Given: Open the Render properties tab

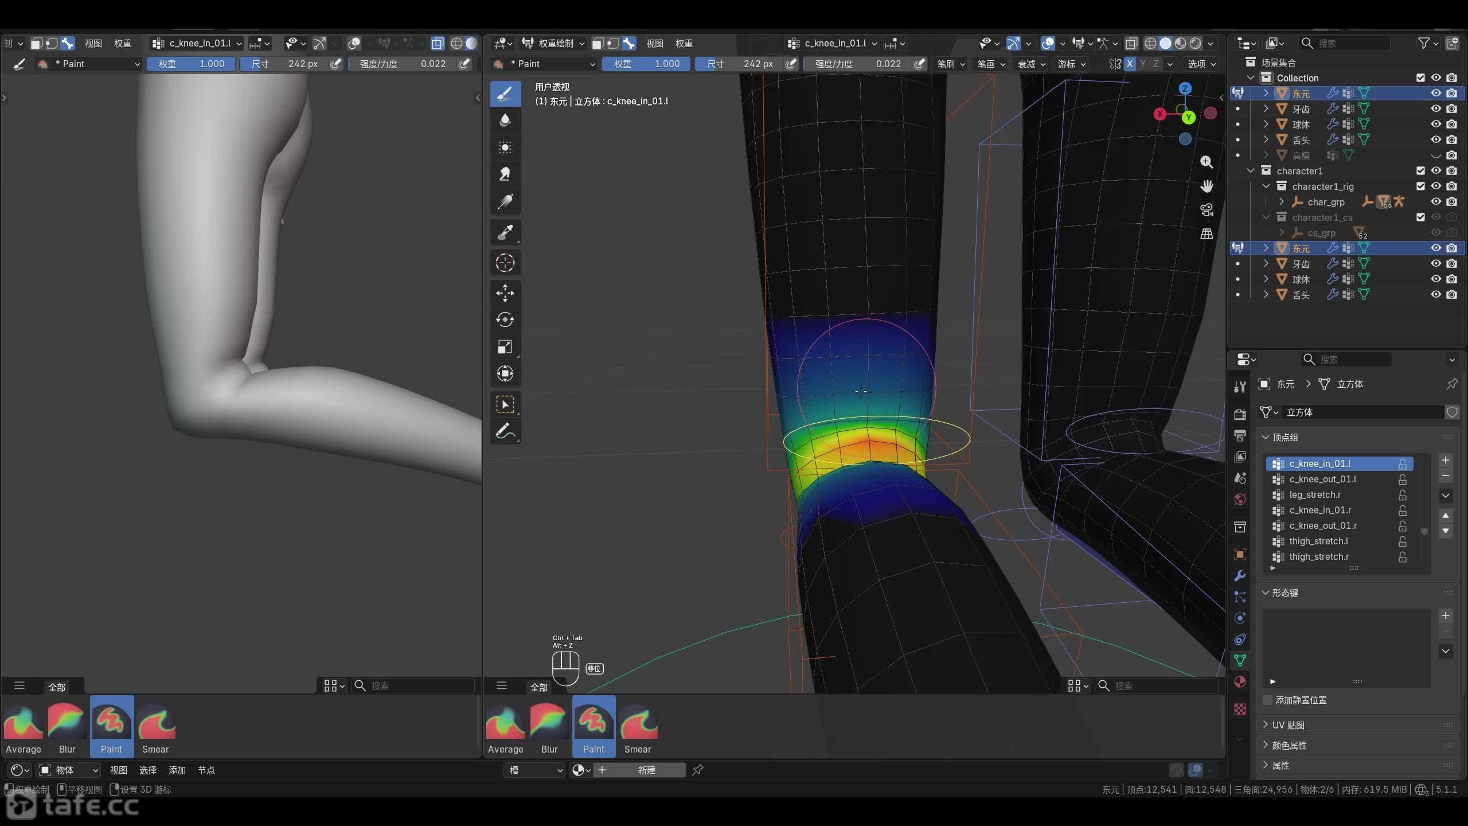Looking at the screenshot, I should point(1240,414).
